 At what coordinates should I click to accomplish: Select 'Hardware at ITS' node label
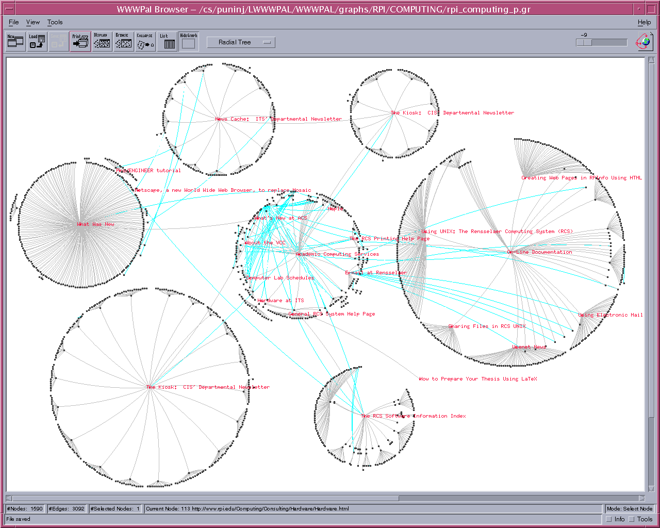point(280,301)
